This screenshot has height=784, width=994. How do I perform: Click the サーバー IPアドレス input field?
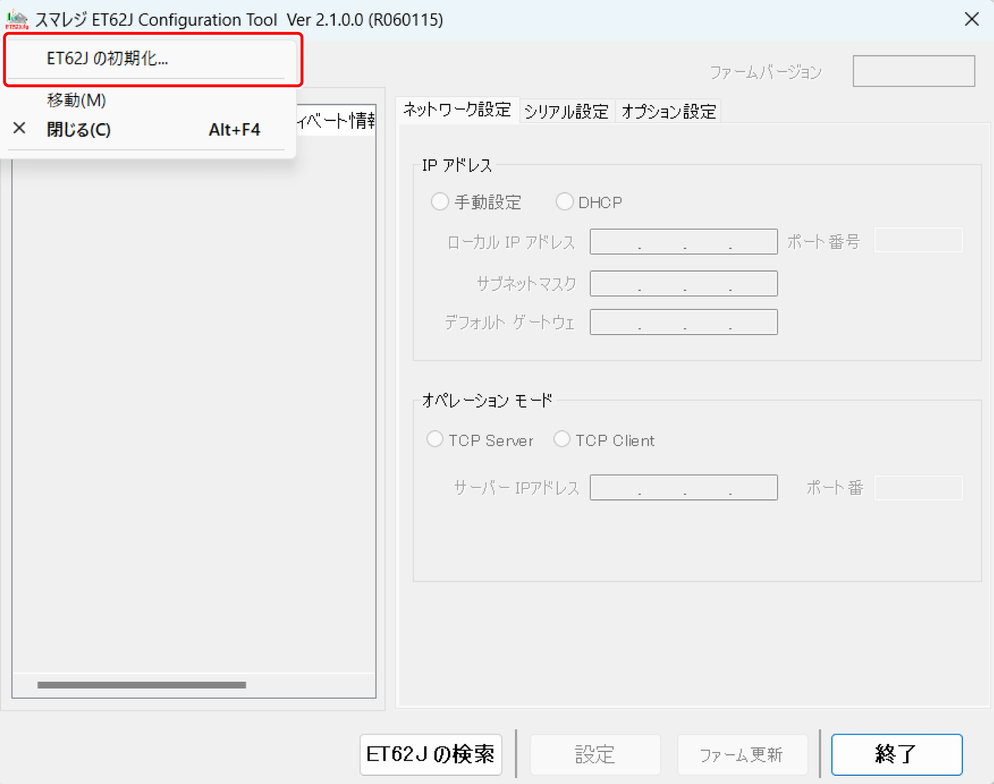[x=683, y=487]
